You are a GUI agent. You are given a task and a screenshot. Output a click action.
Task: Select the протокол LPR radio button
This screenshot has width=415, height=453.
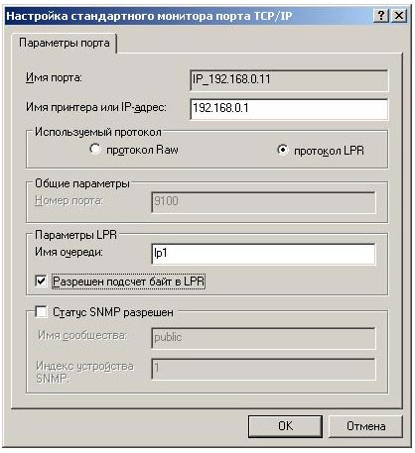pyautogui.click(x=282, y=150)
